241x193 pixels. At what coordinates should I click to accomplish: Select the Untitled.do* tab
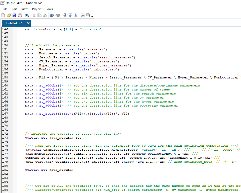pos(14,23)
